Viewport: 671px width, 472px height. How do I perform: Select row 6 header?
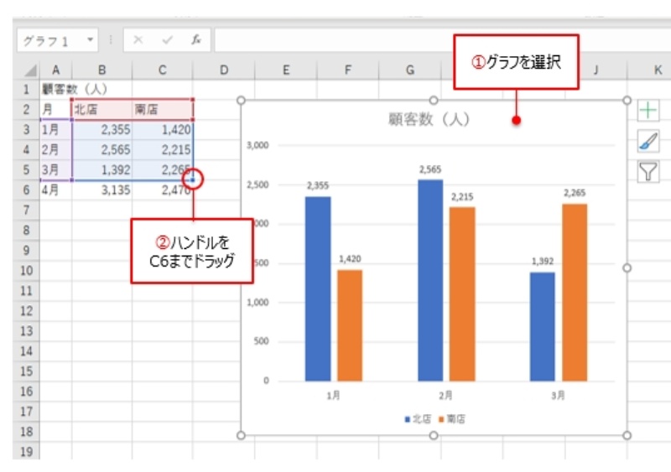tap(27, 189)
